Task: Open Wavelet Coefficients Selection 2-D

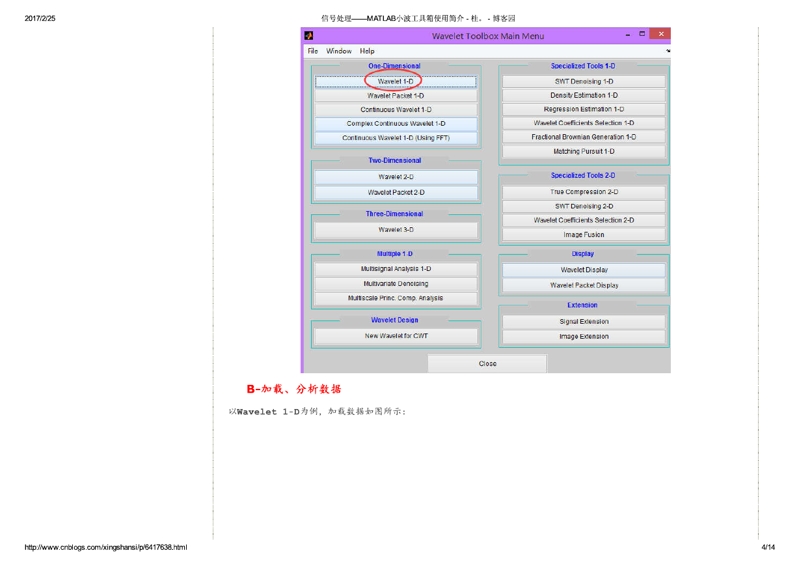Action: coord(584,220)
